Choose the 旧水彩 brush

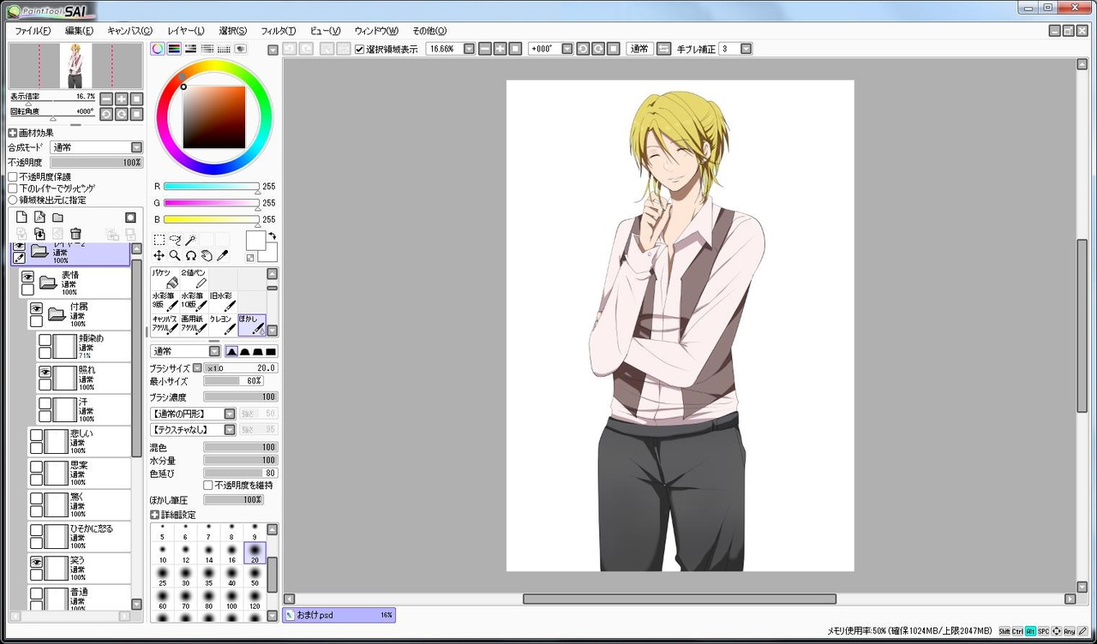[223, 301]
